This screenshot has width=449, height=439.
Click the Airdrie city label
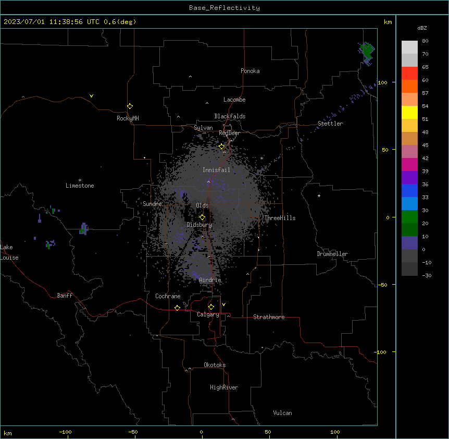click(210, 280)
